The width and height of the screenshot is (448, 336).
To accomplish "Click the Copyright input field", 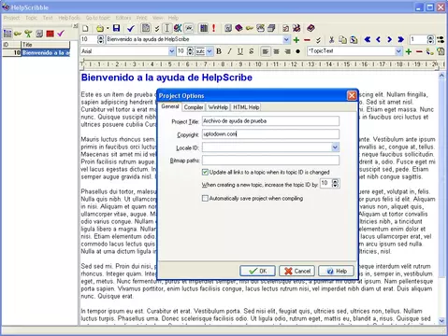I will coord(270,134).
